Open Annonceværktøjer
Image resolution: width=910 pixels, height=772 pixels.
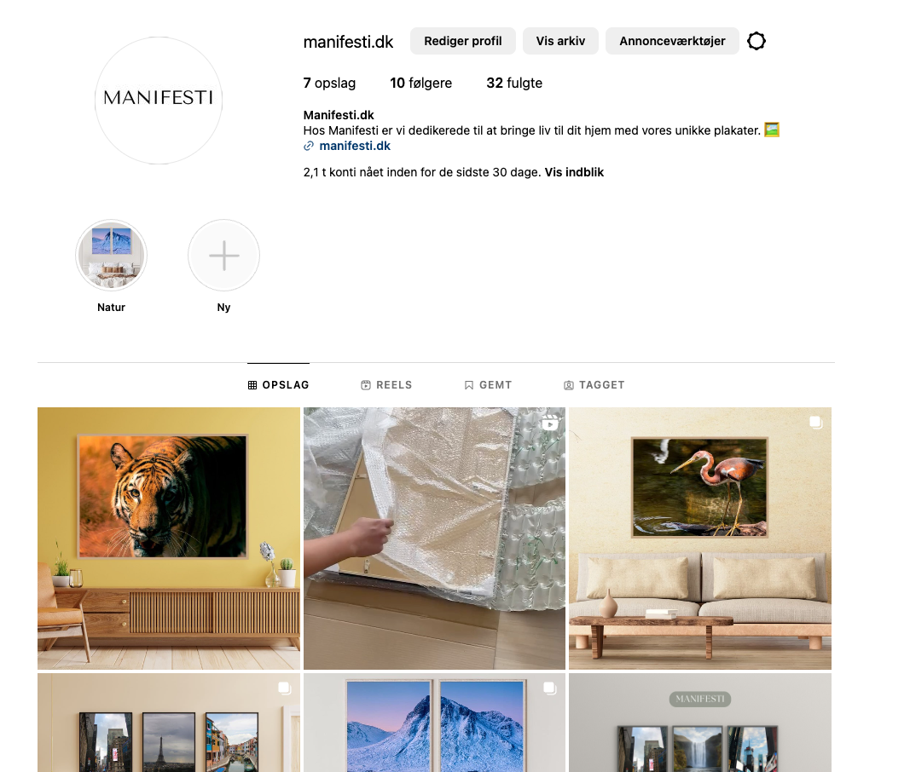pos(672,41)
